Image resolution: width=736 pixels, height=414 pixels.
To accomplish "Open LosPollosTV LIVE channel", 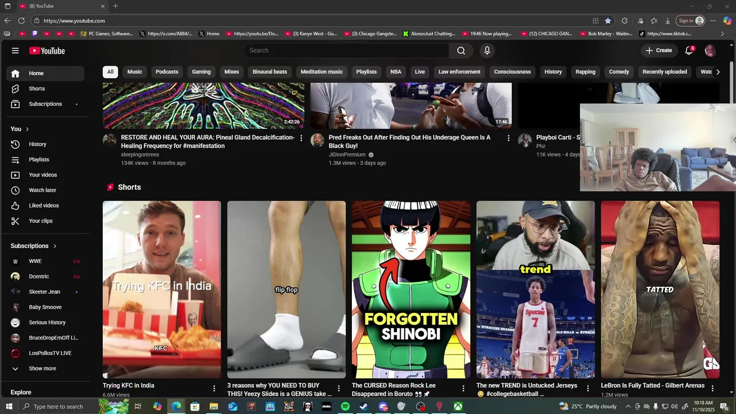I will [x=45, y=353].
